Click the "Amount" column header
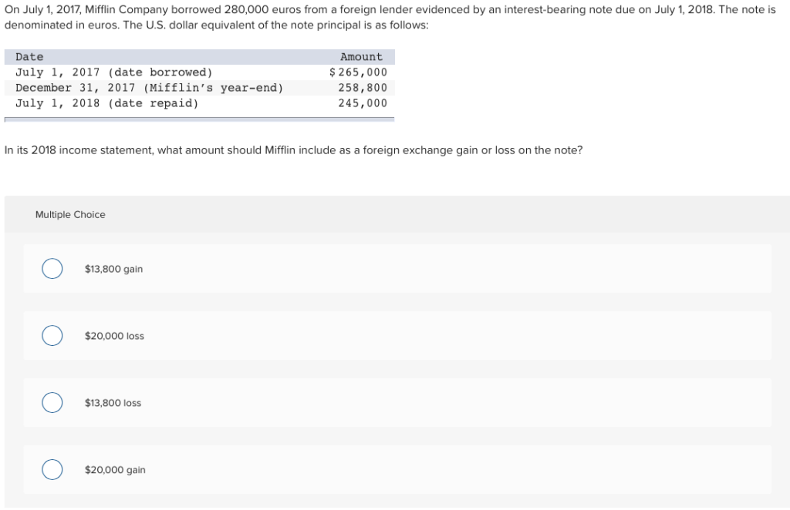The image size is (790, 510). pos(360,56)
